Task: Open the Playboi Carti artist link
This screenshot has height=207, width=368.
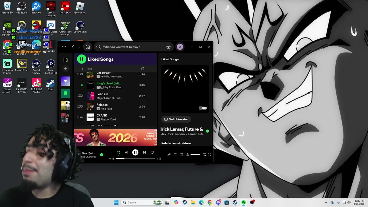Action: click(x=108, y=120)
